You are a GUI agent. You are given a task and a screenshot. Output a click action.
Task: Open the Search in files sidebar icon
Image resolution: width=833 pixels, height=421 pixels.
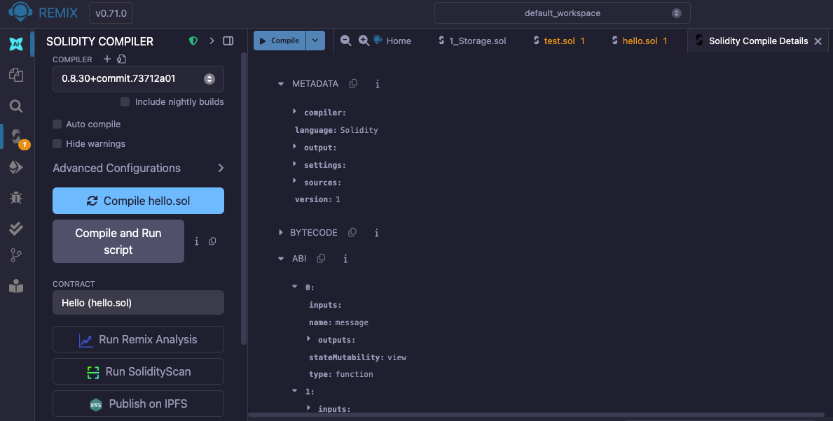click(x=15, y=106)
